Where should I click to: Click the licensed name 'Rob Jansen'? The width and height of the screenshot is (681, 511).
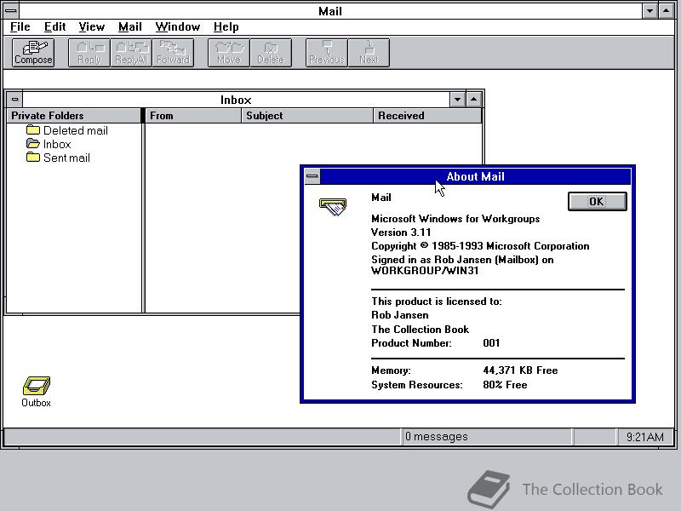click(399, 315)
